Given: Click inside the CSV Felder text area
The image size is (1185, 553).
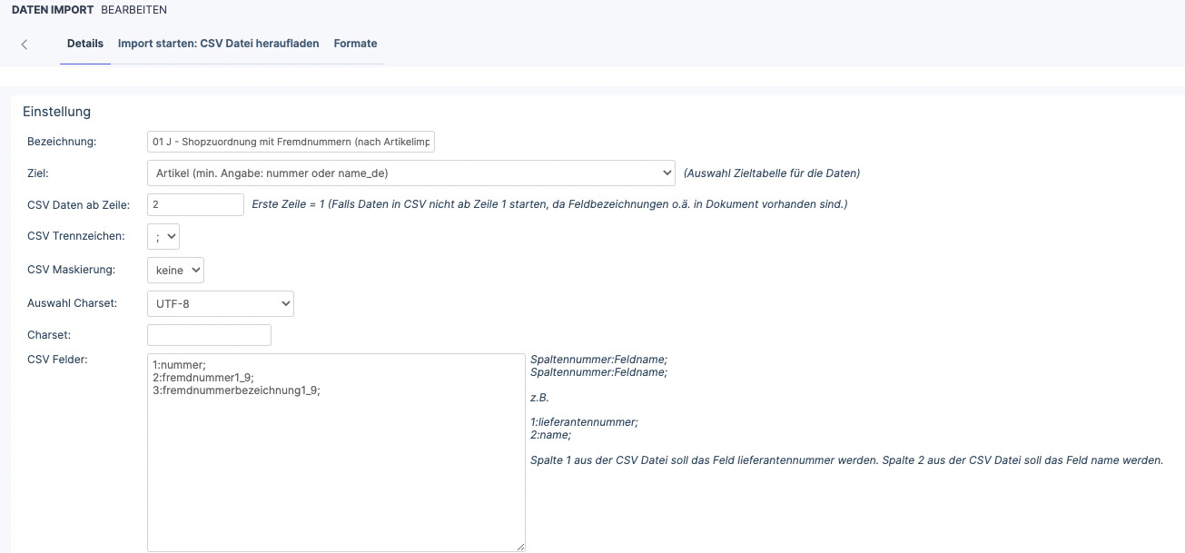Looking at the screenshot, I should pyautogui.click(x=336, y=452).
